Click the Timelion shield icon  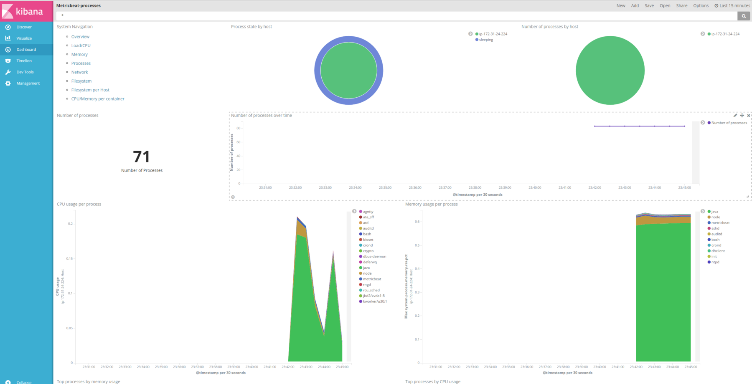pyautogui.click(x=8, y=61)
